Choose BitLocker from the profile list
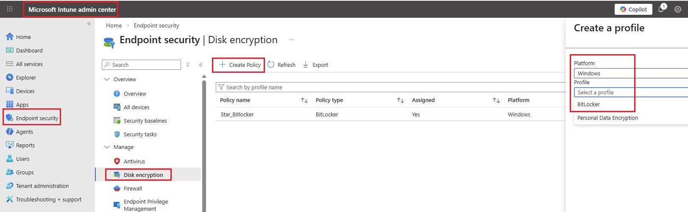 pos(588,104)
